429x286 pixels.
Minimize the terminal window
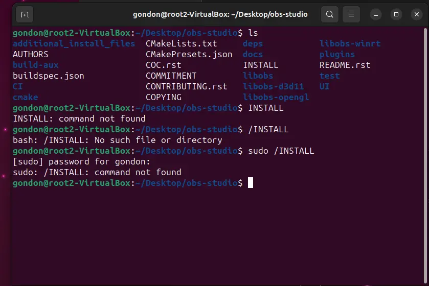click(376, 14)
